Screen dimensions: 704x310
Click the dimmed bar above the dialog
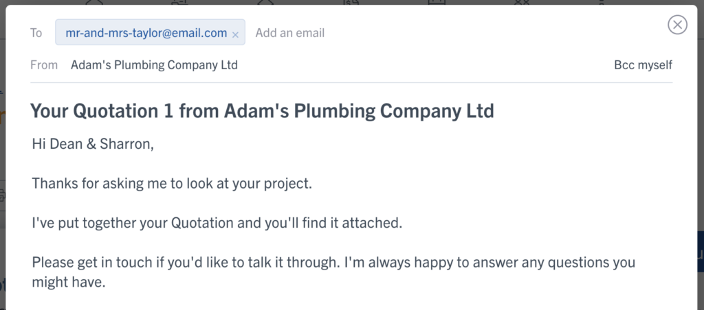(x=352, y=2)
